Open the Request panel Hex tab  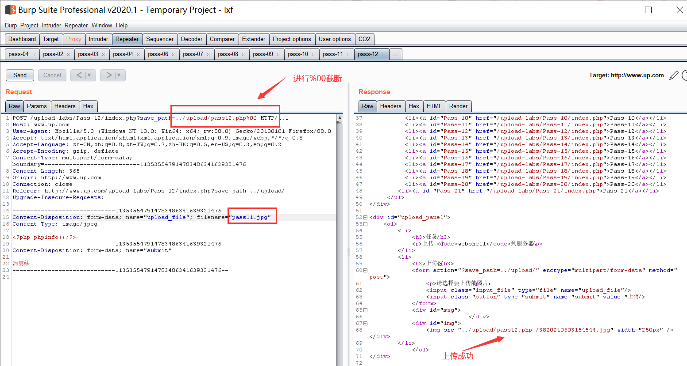[x=89, y=106]
